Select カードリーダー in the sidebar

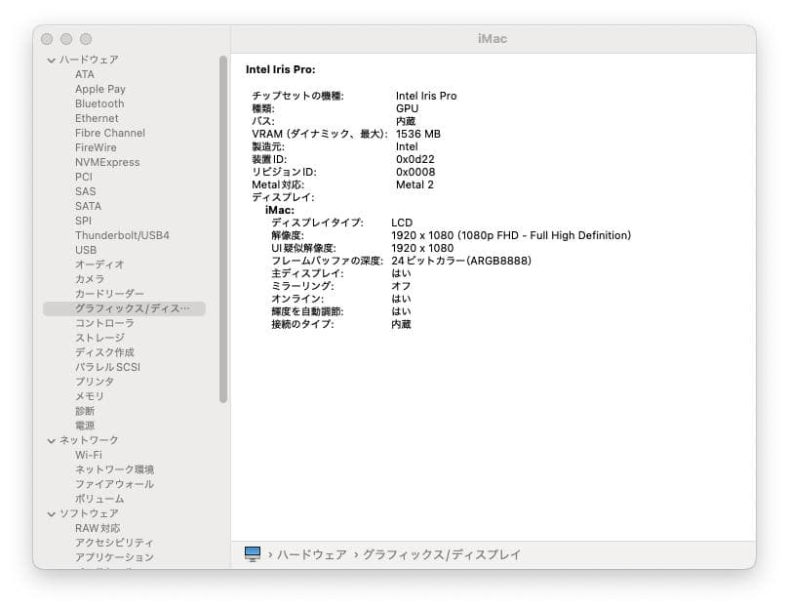109,294
